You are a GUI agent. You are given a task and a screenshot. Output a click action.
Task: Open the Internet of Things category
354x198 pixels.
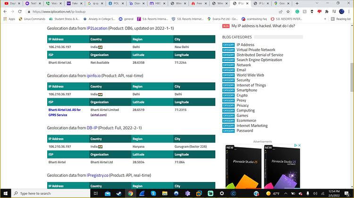coord(251,85)
